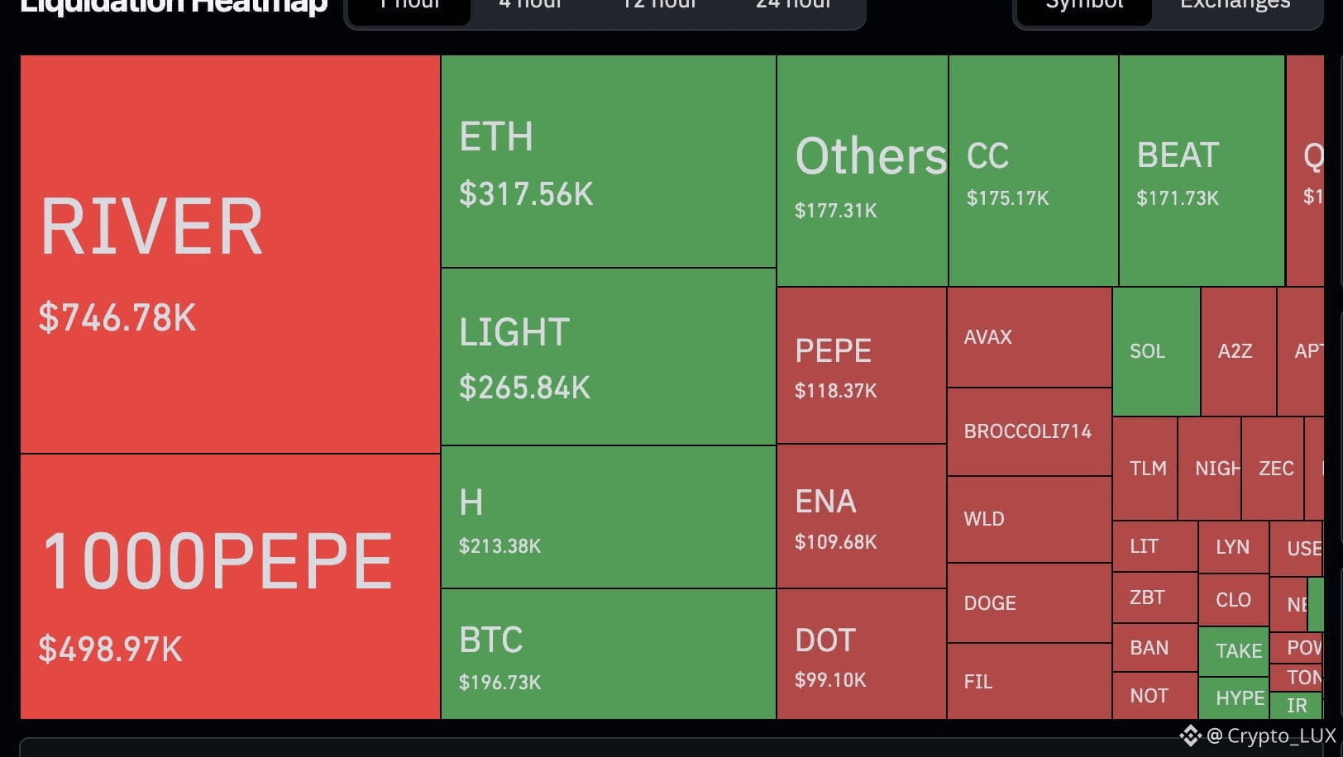Open the Others $177.31K tile

(863, 171)
